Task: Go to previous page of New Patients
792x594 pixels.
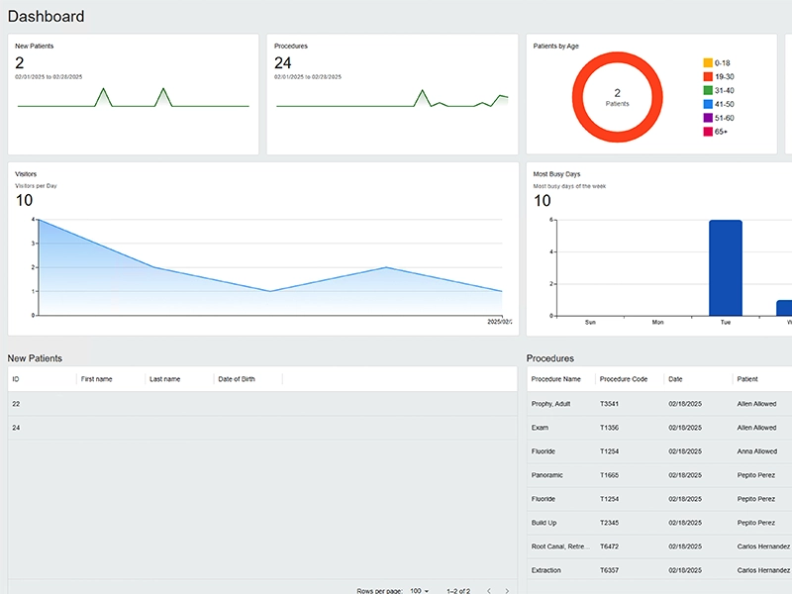Action: (x=487, y=591)
